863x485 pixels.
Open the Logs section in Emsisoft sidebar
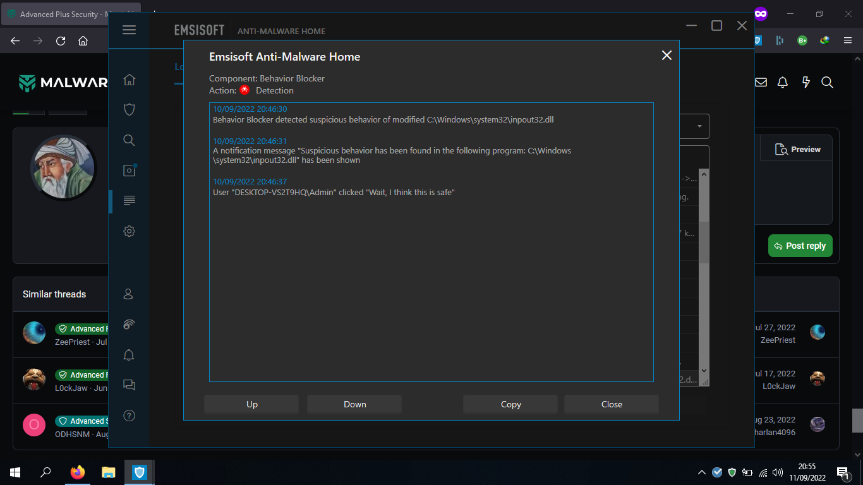click(x=129, y=200)
